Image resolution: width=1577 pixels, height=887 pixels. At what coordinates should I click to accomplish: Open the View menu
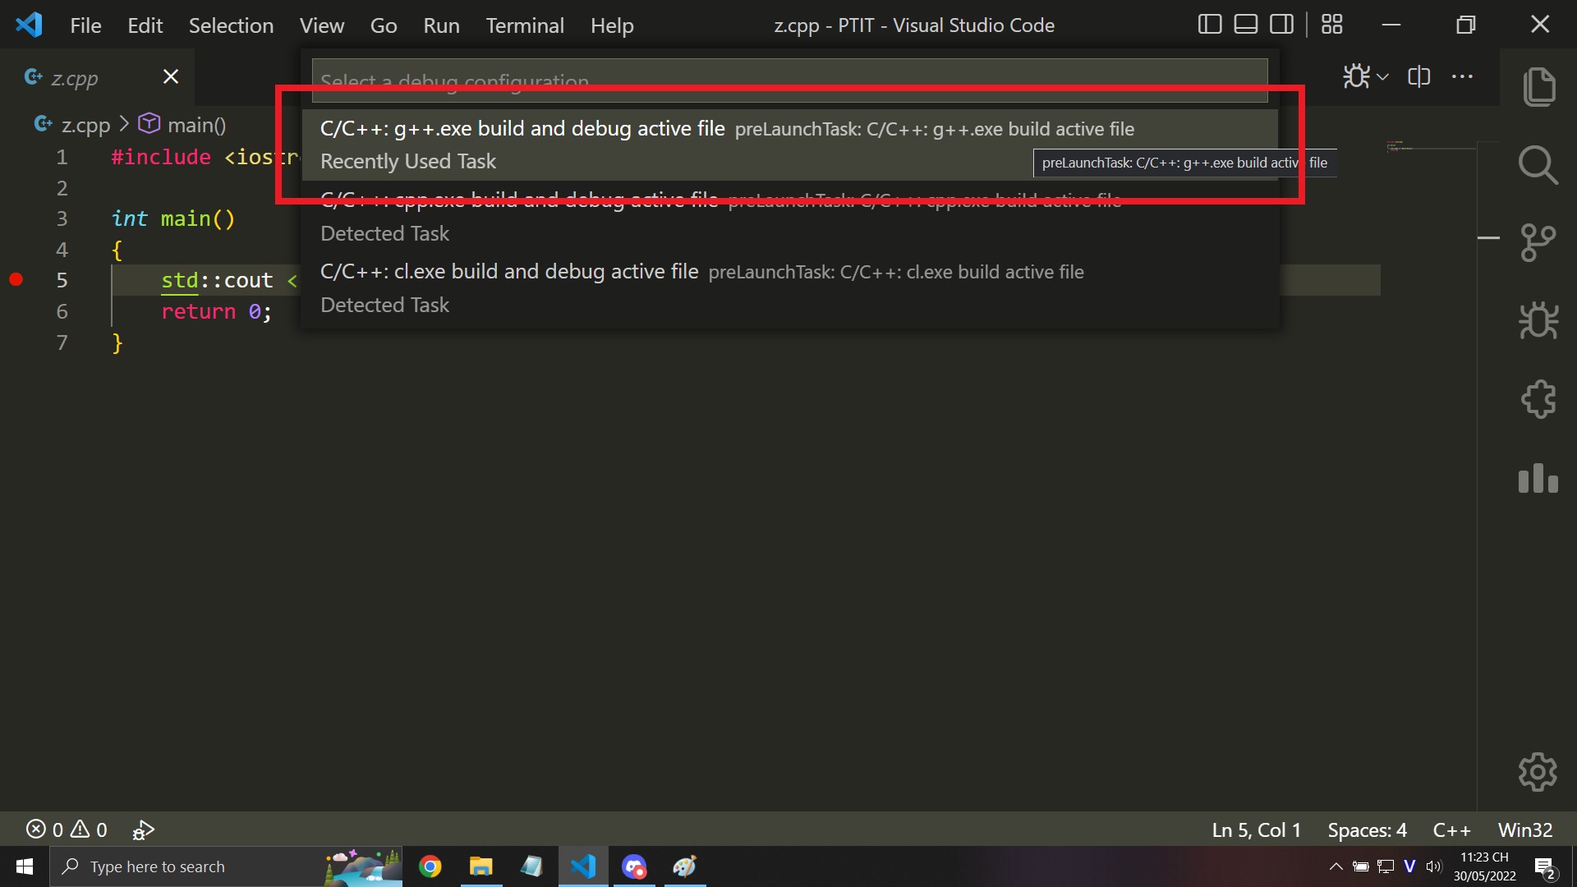tap(321, 25)
